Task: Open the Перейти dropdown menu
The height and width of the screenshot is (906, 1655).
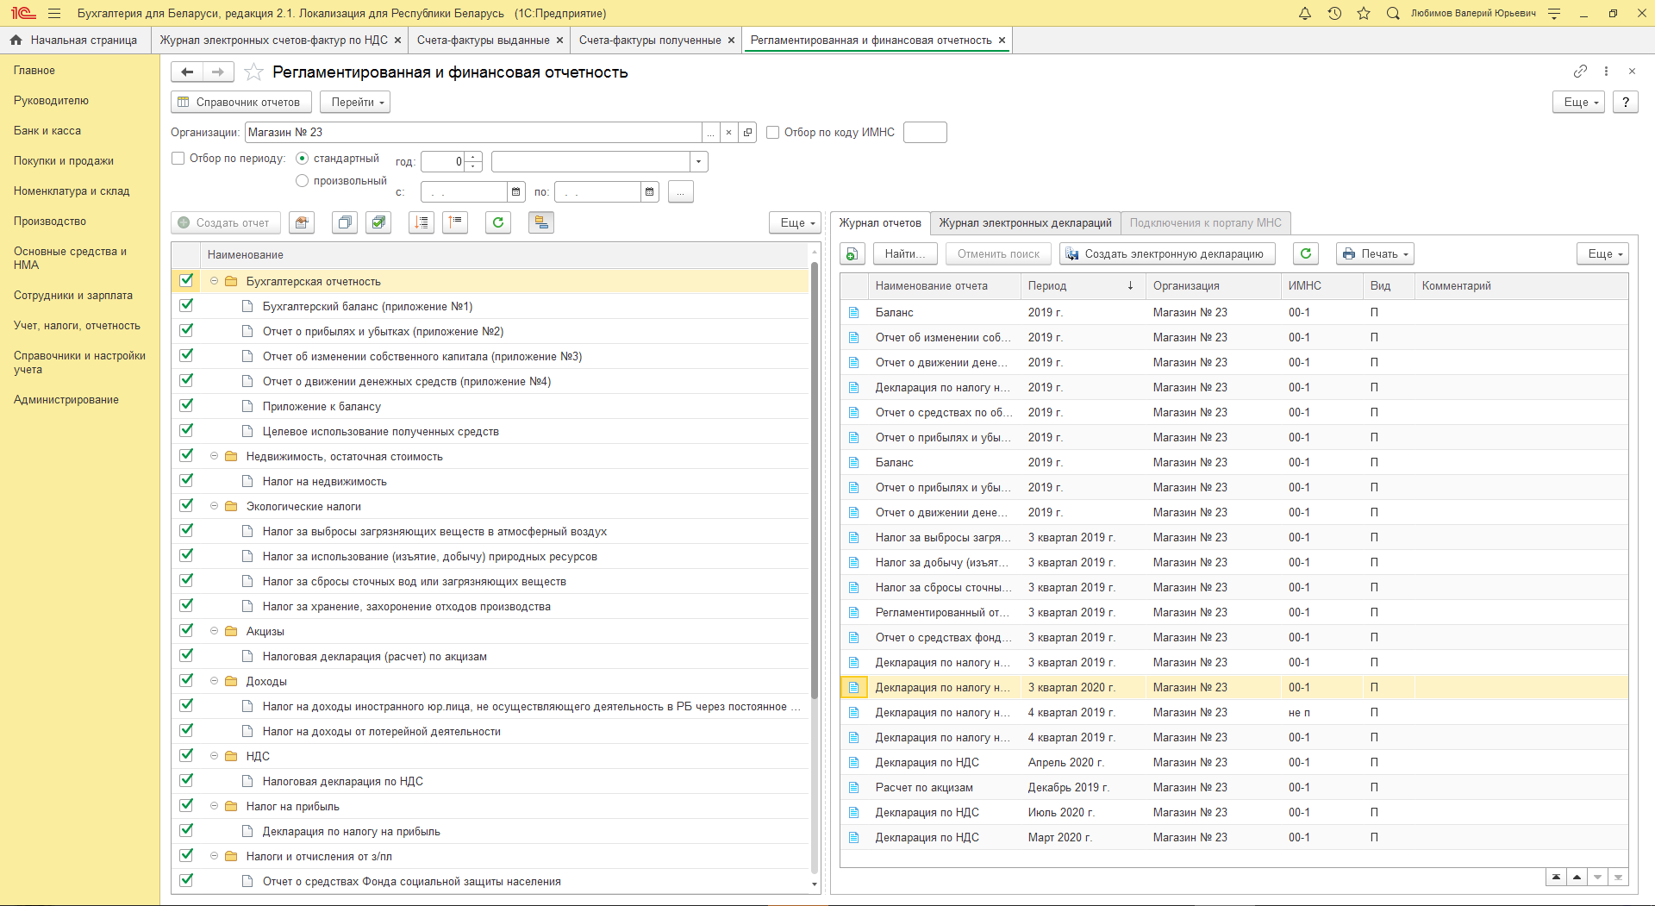Action: tap(355, 102)
